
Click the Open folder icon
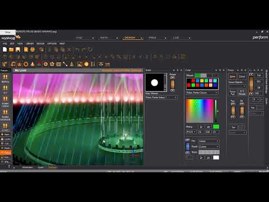click(11, 49)
